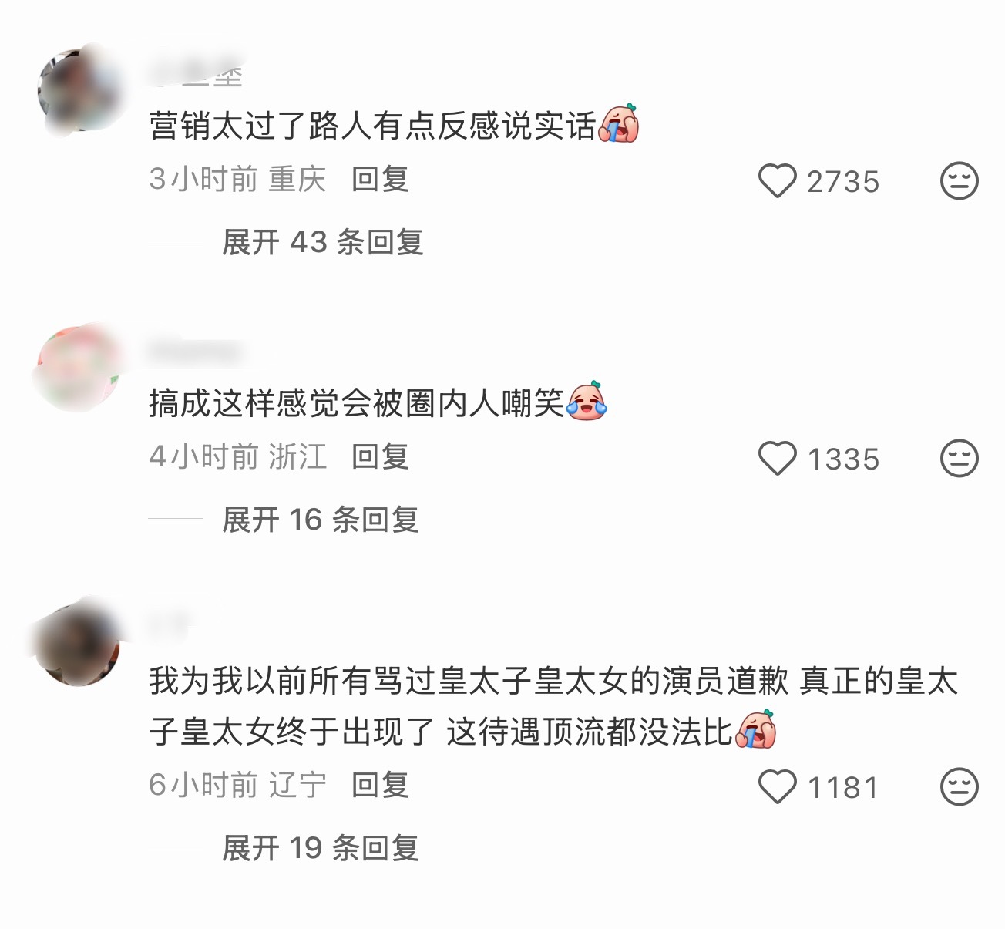The image size is (1005, 929).
Task: Reply to the Chongqing comment
Action: [x=380, y=179]
